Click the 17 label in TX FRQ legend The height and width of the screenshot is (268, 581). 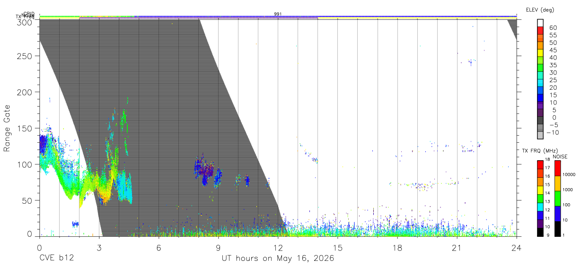click(x=546, y=168)
